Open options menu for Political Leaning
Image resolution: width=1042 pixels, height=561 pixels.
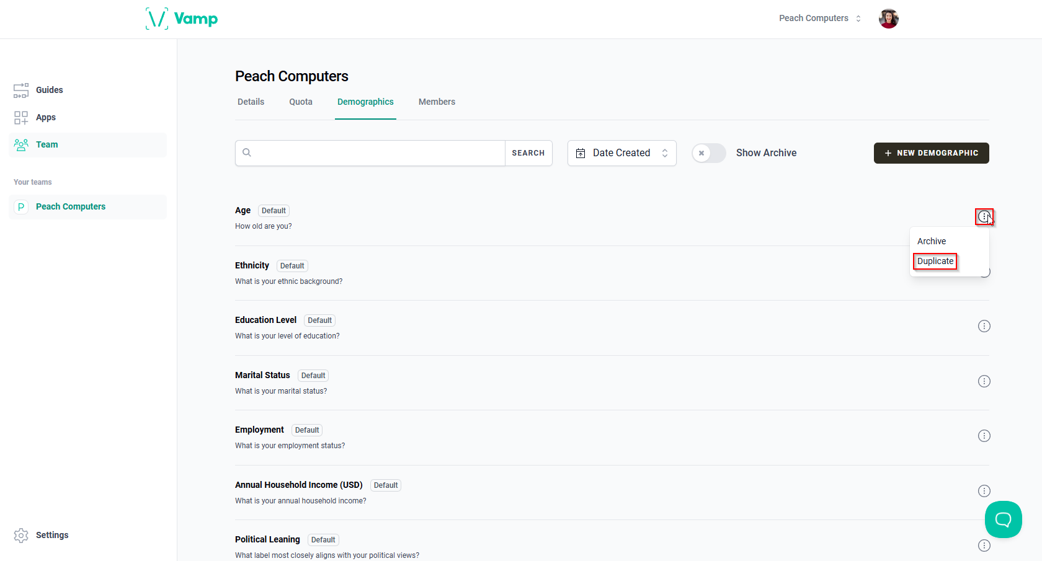click(984, 546)
